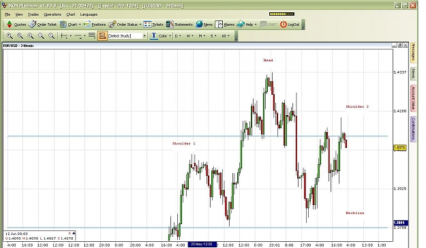Select the vertical crosshair line tool

(x=64, y=36)
